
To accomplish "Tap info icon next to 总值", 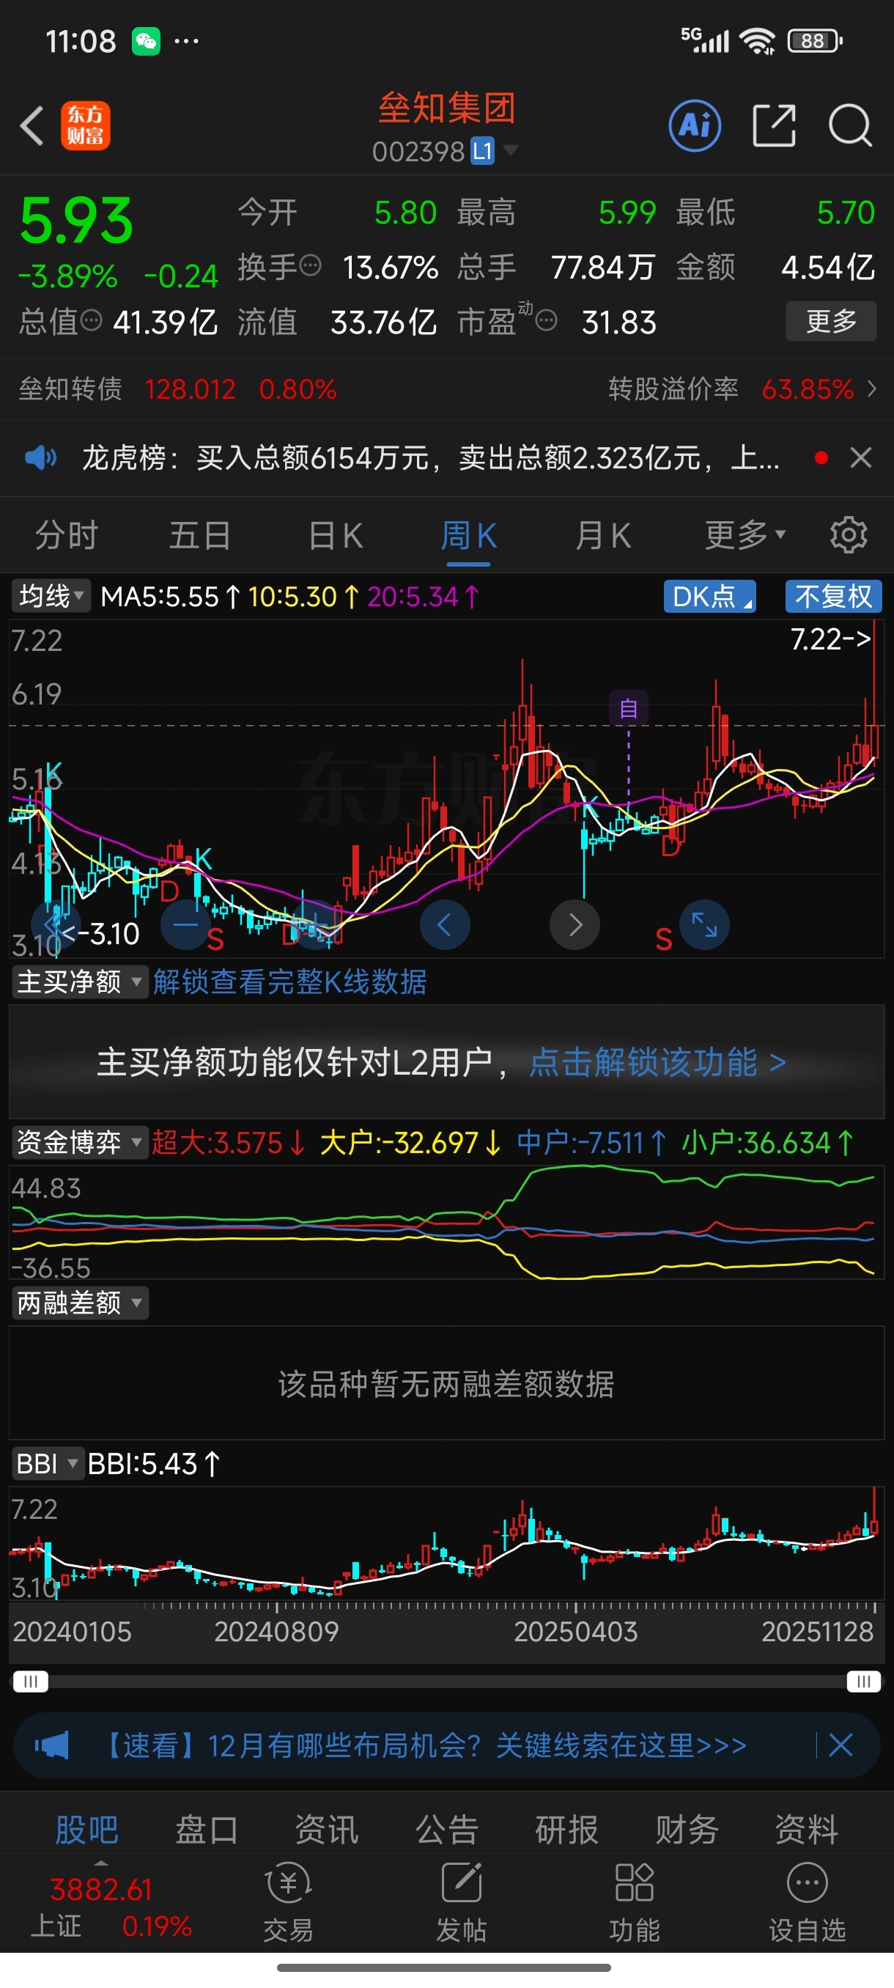I will pyautogui.click(x=91, y=320).
